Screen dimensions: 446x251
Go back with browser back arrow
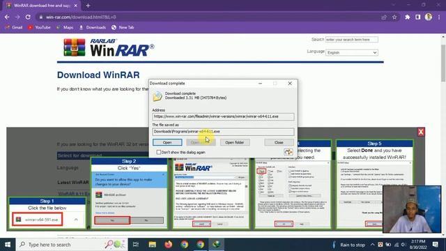click(7, 17)
